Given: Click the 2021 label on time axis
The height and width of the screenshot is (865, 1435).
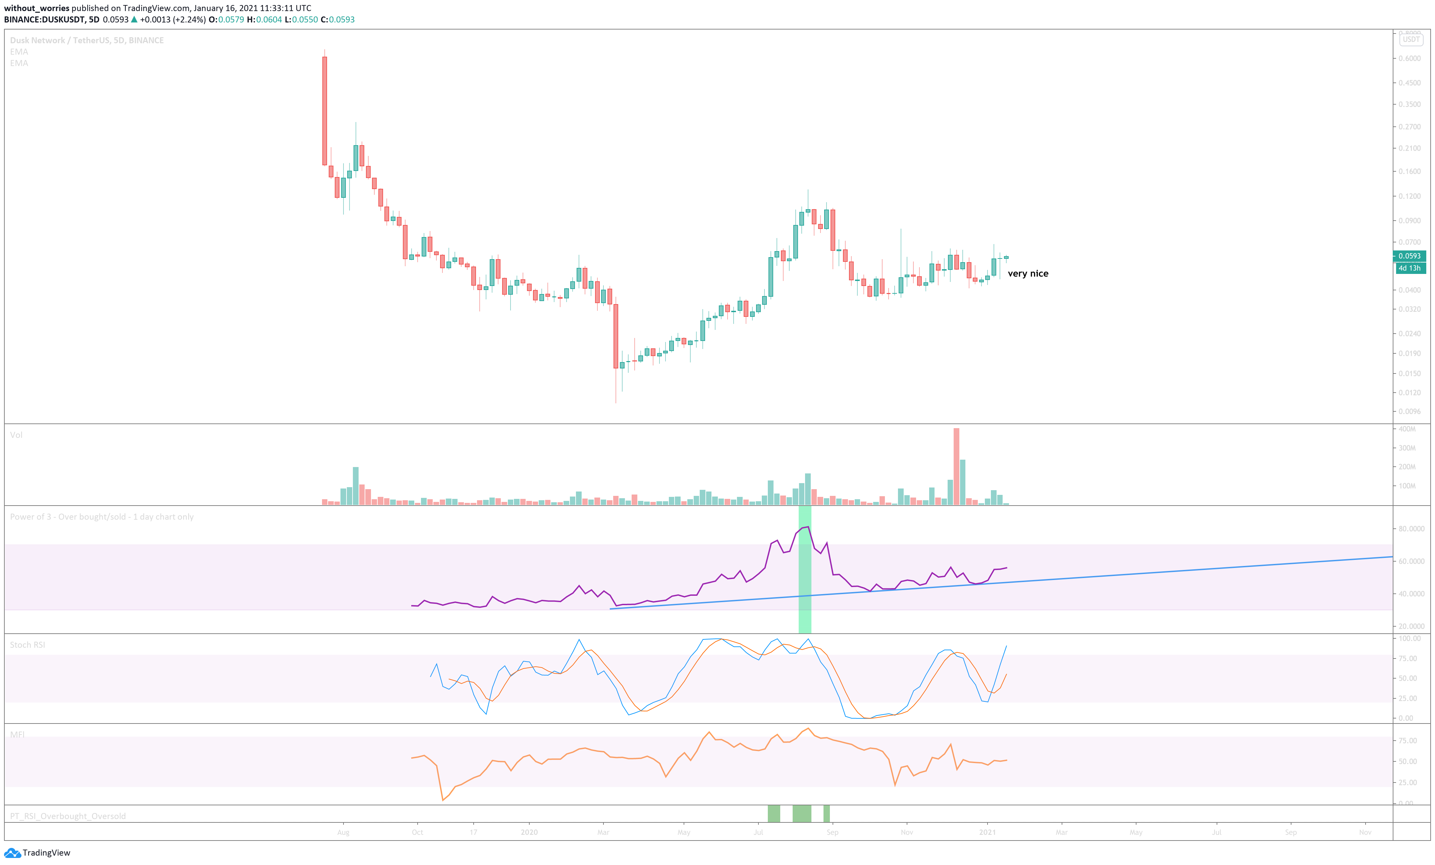Looking at the screenshot, I should 988,832.
